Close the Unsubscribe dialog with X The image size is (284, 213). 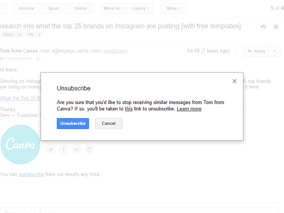(x=234, y=81)
